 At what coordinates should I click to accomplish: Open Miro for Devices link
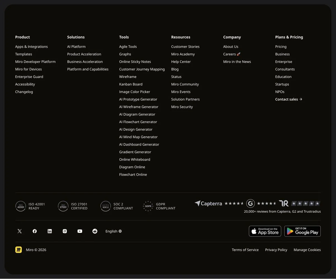pos(28,69)
